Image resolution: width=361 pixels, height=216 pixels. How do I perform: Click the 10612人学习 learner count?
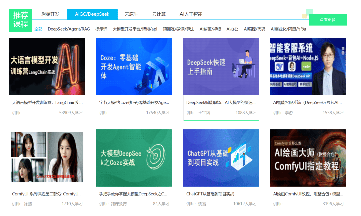coord(245,204)
